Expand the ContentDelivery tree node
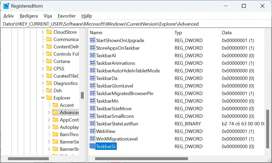The width and height of the screenshot is (272, 163). pos(43,46)
